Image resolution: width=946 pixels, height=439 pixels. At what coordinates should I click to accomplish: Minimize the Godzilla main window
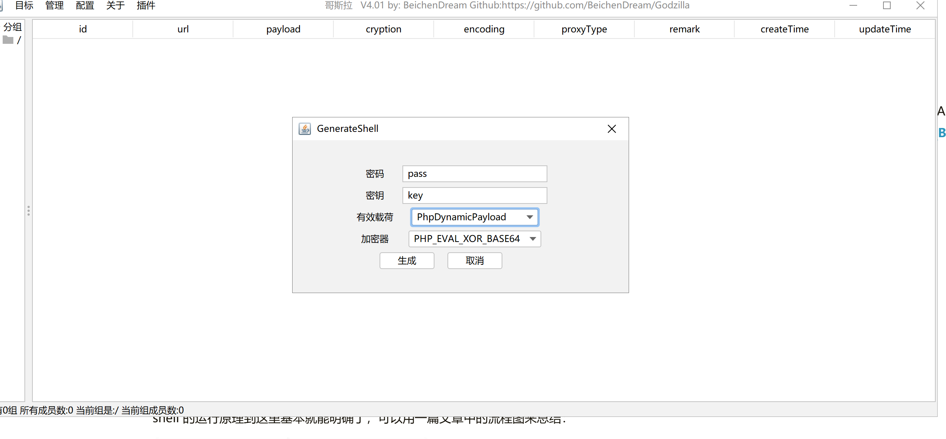click(853, 5)
